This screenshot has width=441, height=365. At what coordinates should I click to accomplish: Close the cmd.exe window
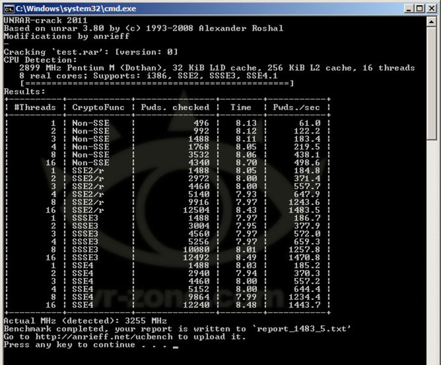pos(430,8)
